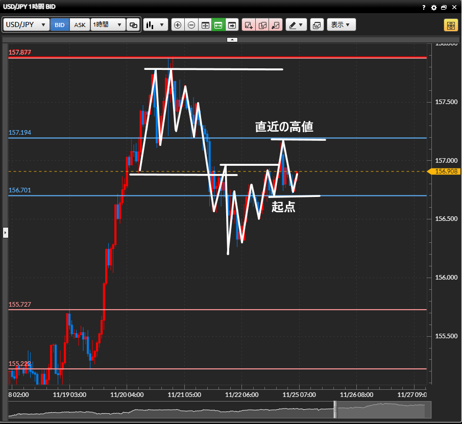Viewport: 462px width, 424px height.
Task: Toggle the green auto-fit width button
Action: point(218,24)
